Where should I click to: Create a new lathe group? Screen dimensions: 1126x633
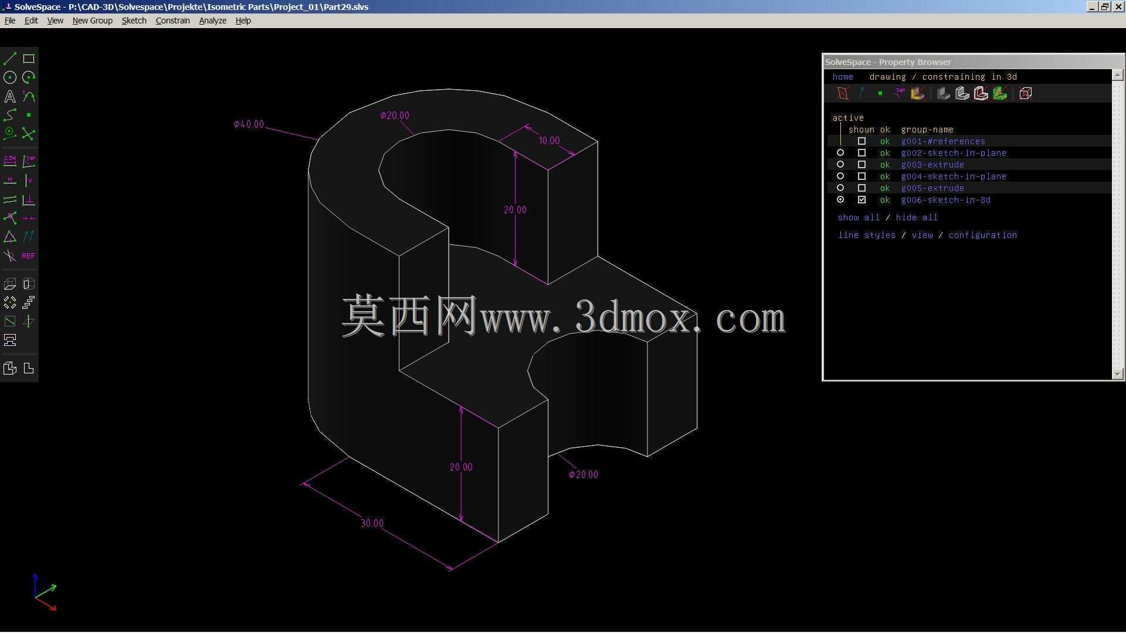(29, 284)
